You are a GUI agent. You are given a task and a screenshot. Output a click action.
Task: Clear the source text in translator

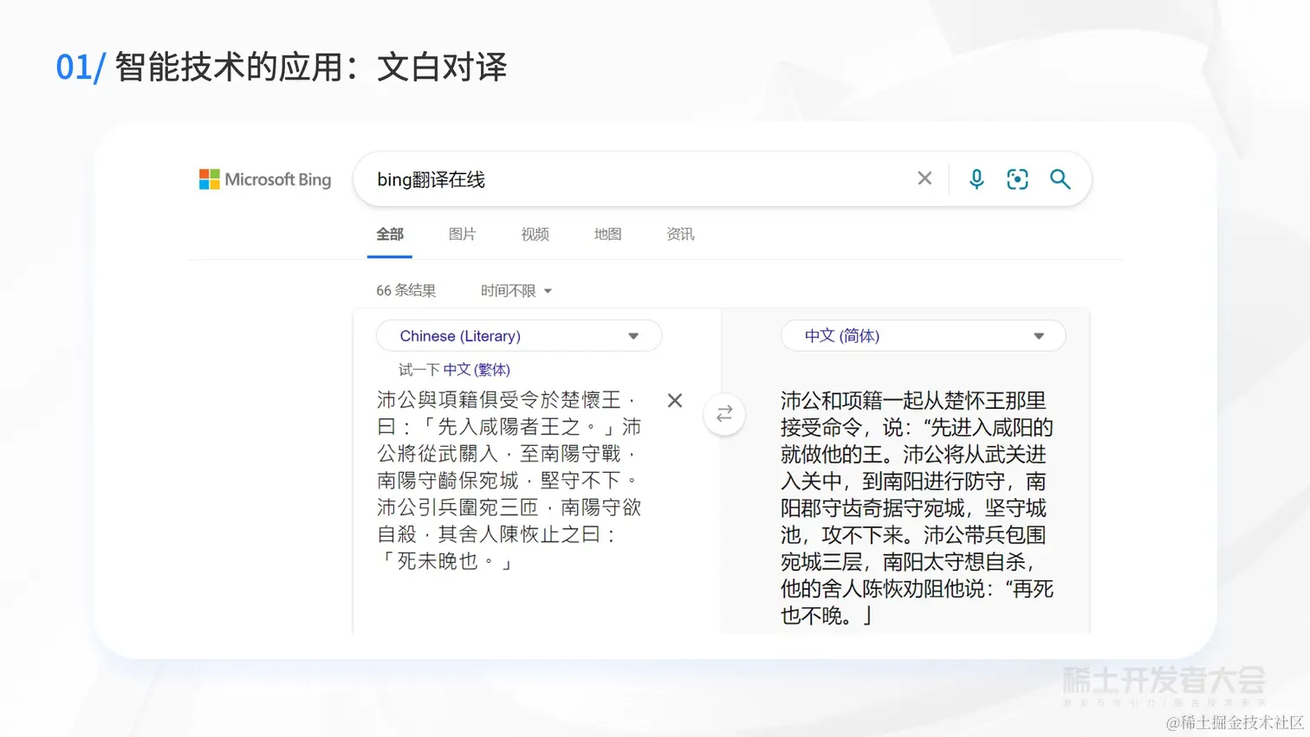675,401
